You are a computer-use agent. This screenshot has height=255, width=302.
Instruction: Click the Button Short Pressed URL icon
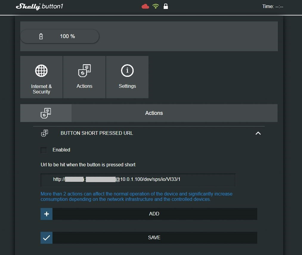click(44, 133)
